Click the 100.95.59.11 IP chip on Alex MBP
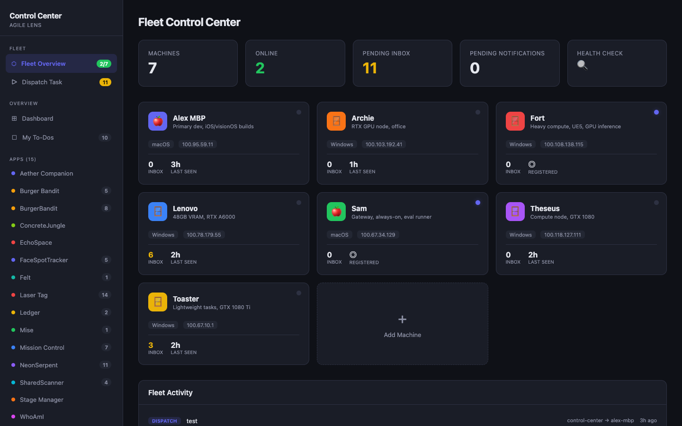682x426 pixels. coord(198,144)
